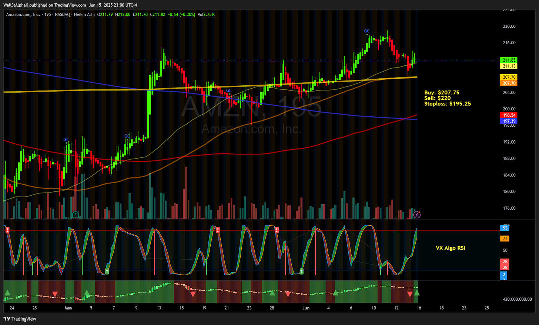
Task: Click the 180.00 price axis level
Action: tap(509, 191)
